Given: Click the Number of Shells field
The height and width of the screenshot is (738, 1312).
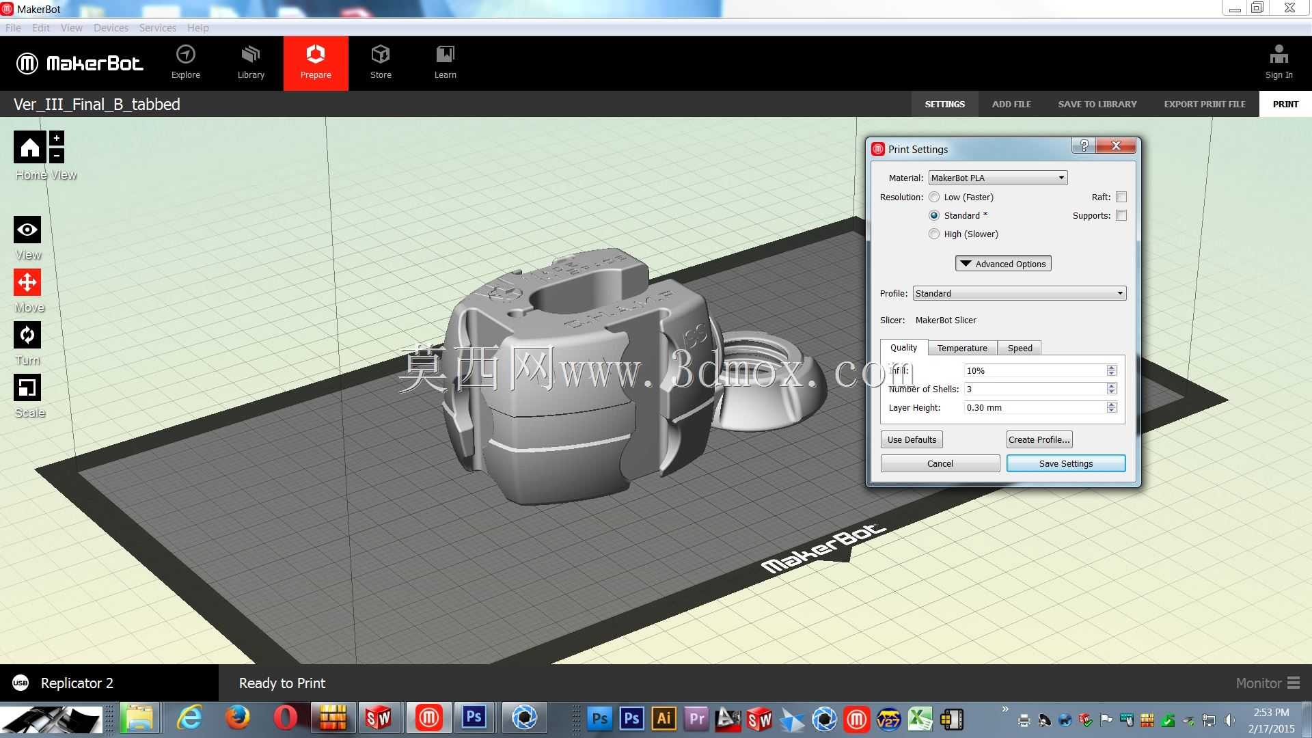Looking at the screenshot, I should pyautogui.click(x=1035, y=389).
